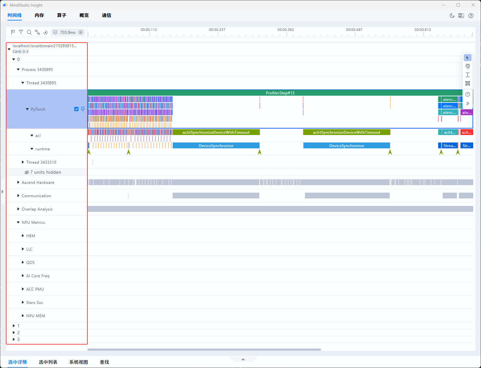Screen dimensions: 481x368
Task: Select the AI Core Freq row
Action: pos(47,276)
